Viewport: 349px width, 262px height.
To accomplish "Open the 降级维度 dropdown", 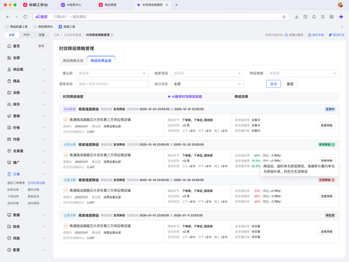I will (x=303, y=73).
